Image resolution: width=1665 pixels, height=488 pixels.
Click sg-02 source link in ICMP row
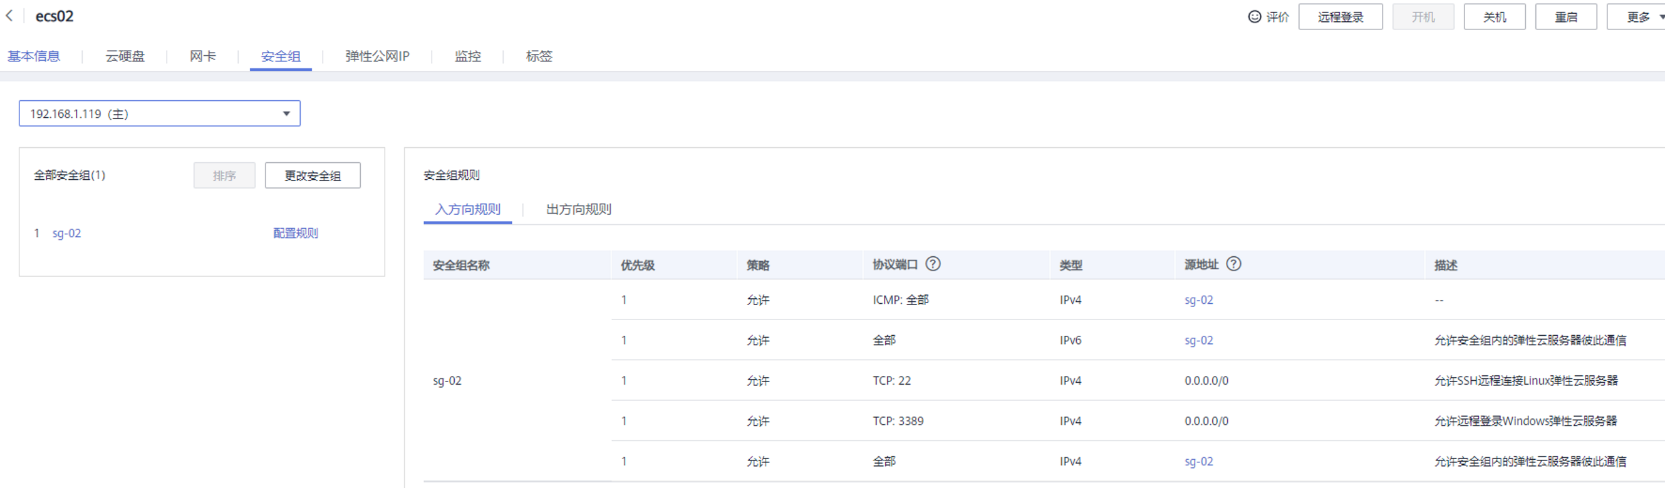click(1198, 300)
